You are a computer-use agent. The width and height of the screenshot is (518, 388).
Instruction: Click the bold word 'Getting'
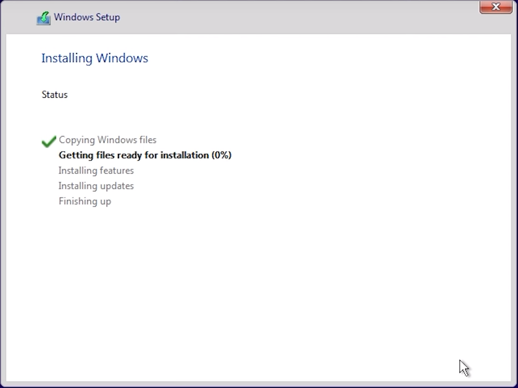click(76, 155)
